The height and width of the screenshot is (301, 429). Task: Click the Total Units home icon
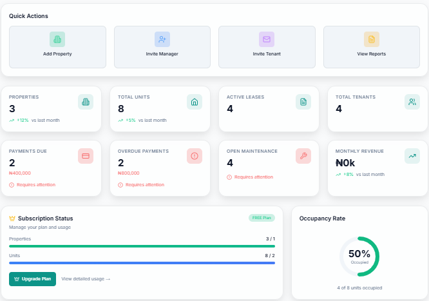pyautogui.click(x=195, y=102)
